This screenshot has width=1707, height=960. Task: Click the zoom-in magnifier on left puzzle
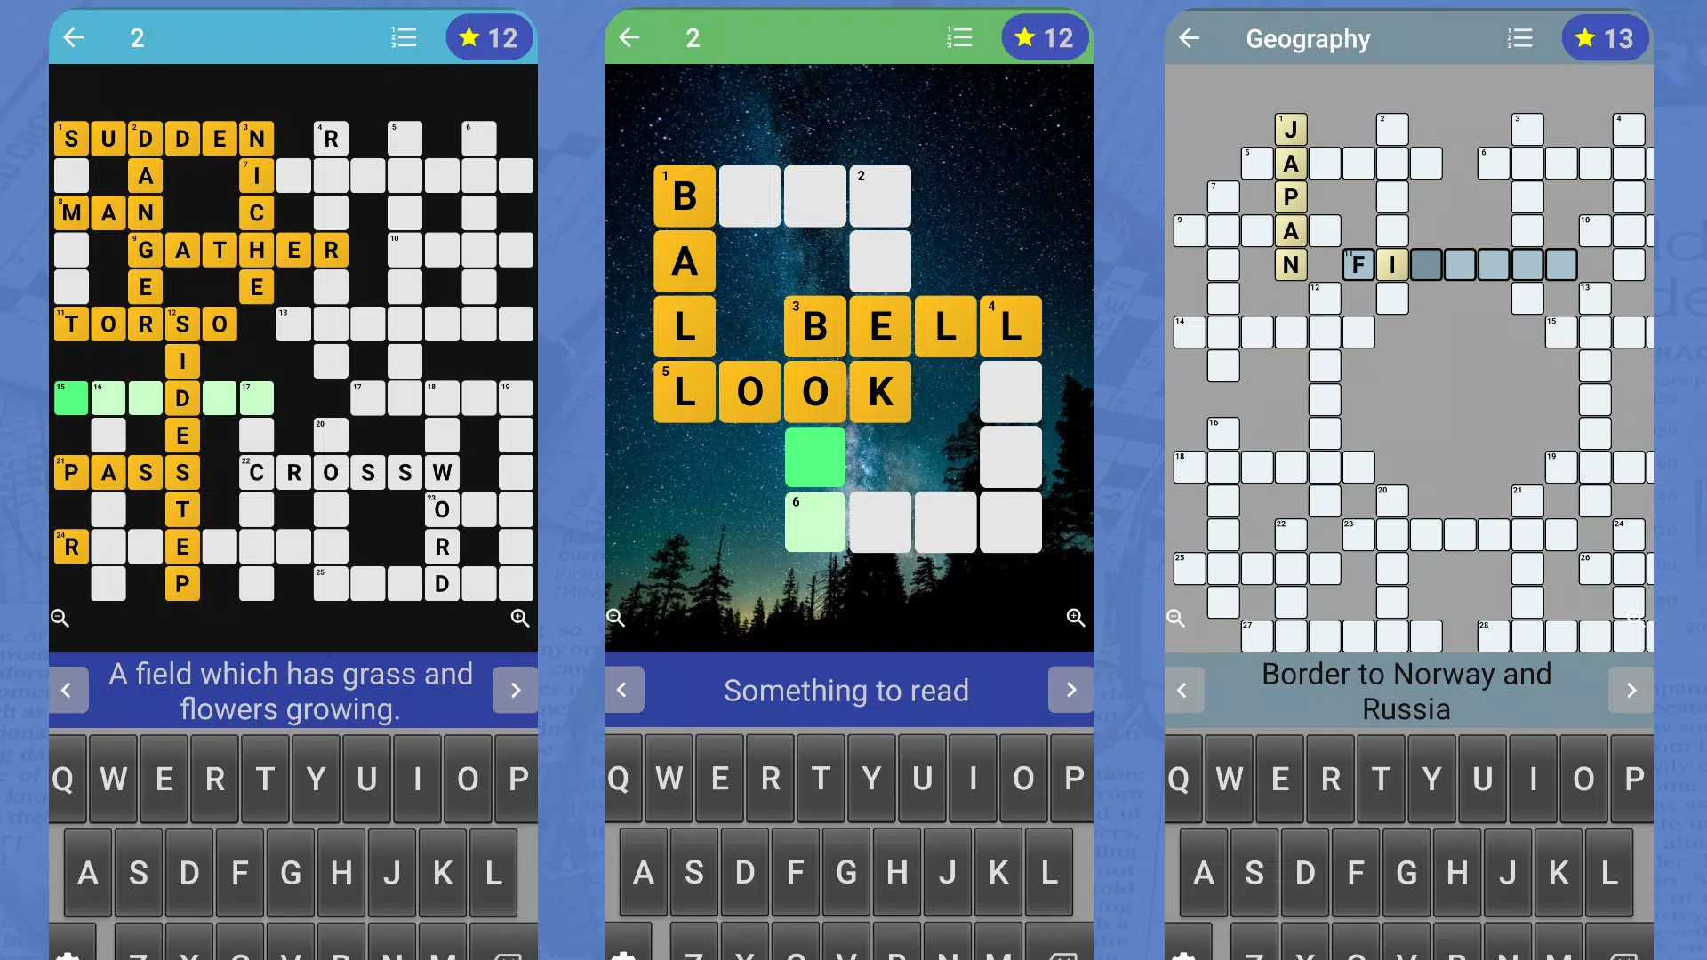[x=522, y=619]
